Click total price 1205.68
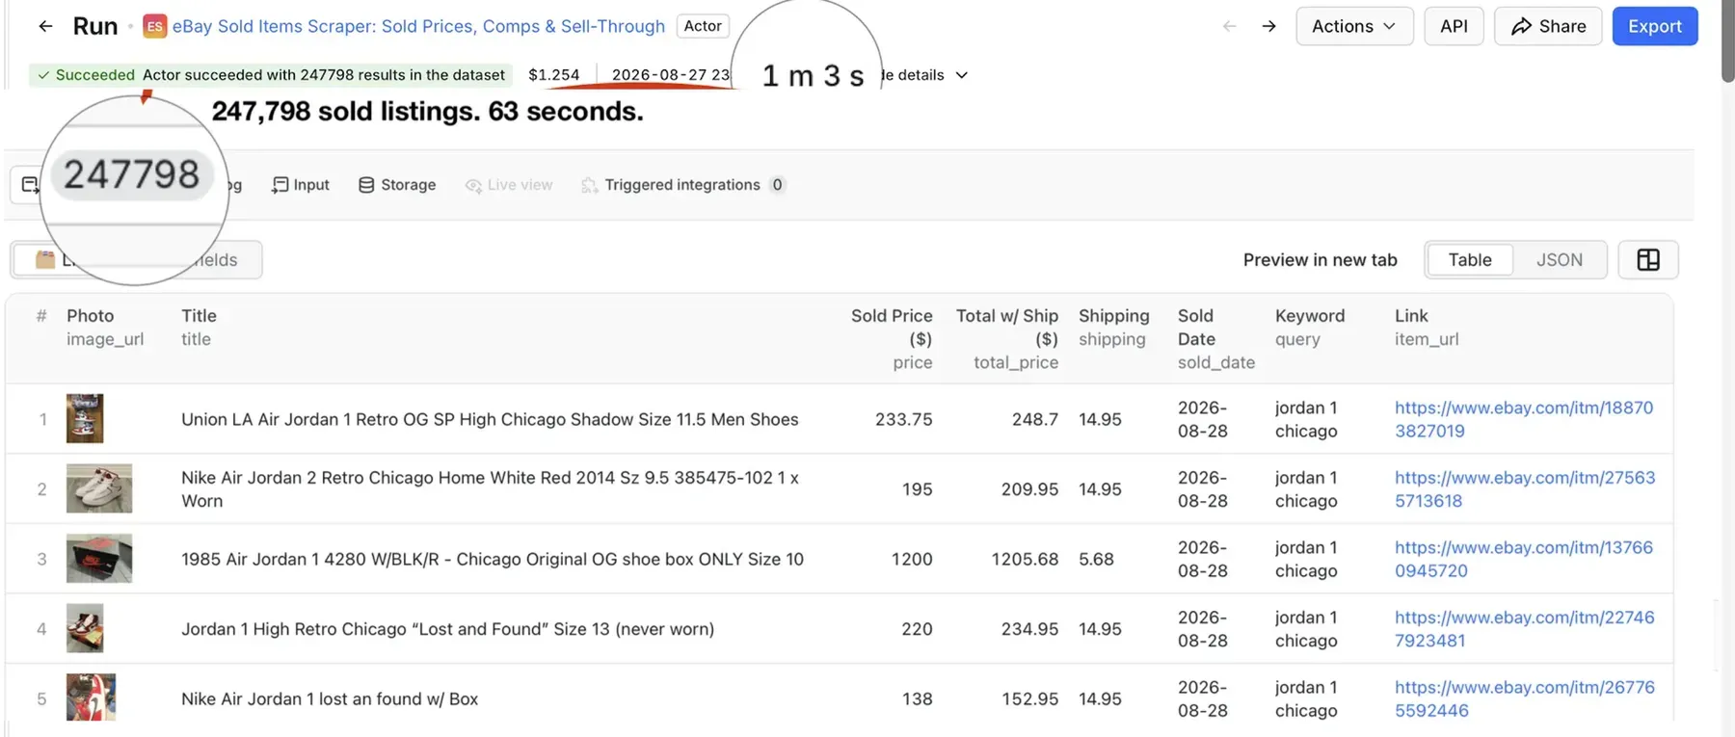The width and height of the screenshot is (1735, 737). pyautogui.click(x=1025, y=559)
